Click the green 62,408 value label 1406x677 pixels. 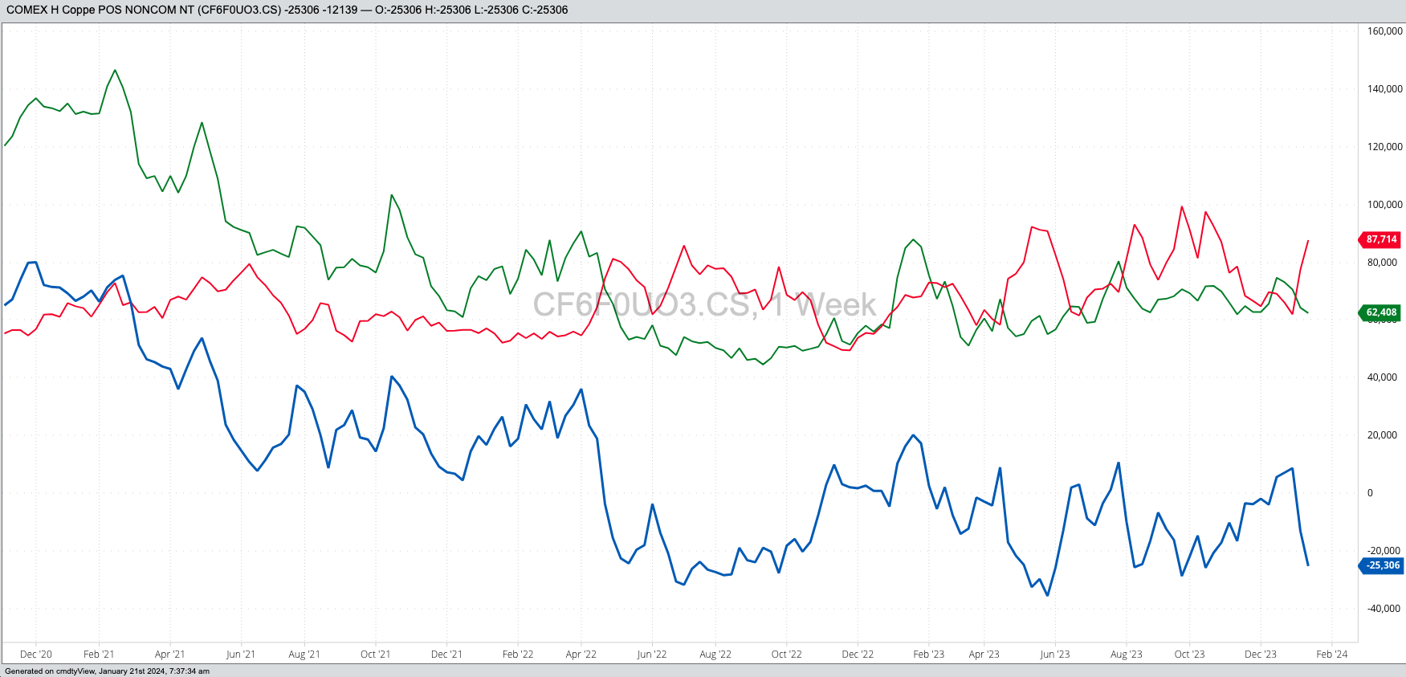[1381, 312]
